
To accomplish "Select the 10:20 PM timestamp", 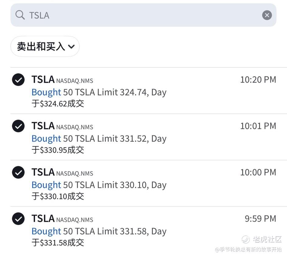I will (x=258, y=80).
